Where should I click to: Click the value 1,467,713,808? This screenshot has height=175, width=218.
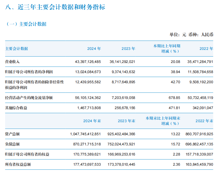point(89,108)
